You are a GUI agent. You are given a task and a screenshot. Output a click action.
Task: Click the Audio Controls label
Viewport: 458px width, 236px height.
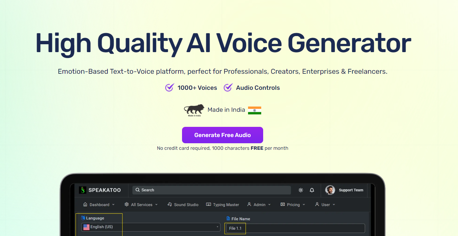tap(258, 88)
